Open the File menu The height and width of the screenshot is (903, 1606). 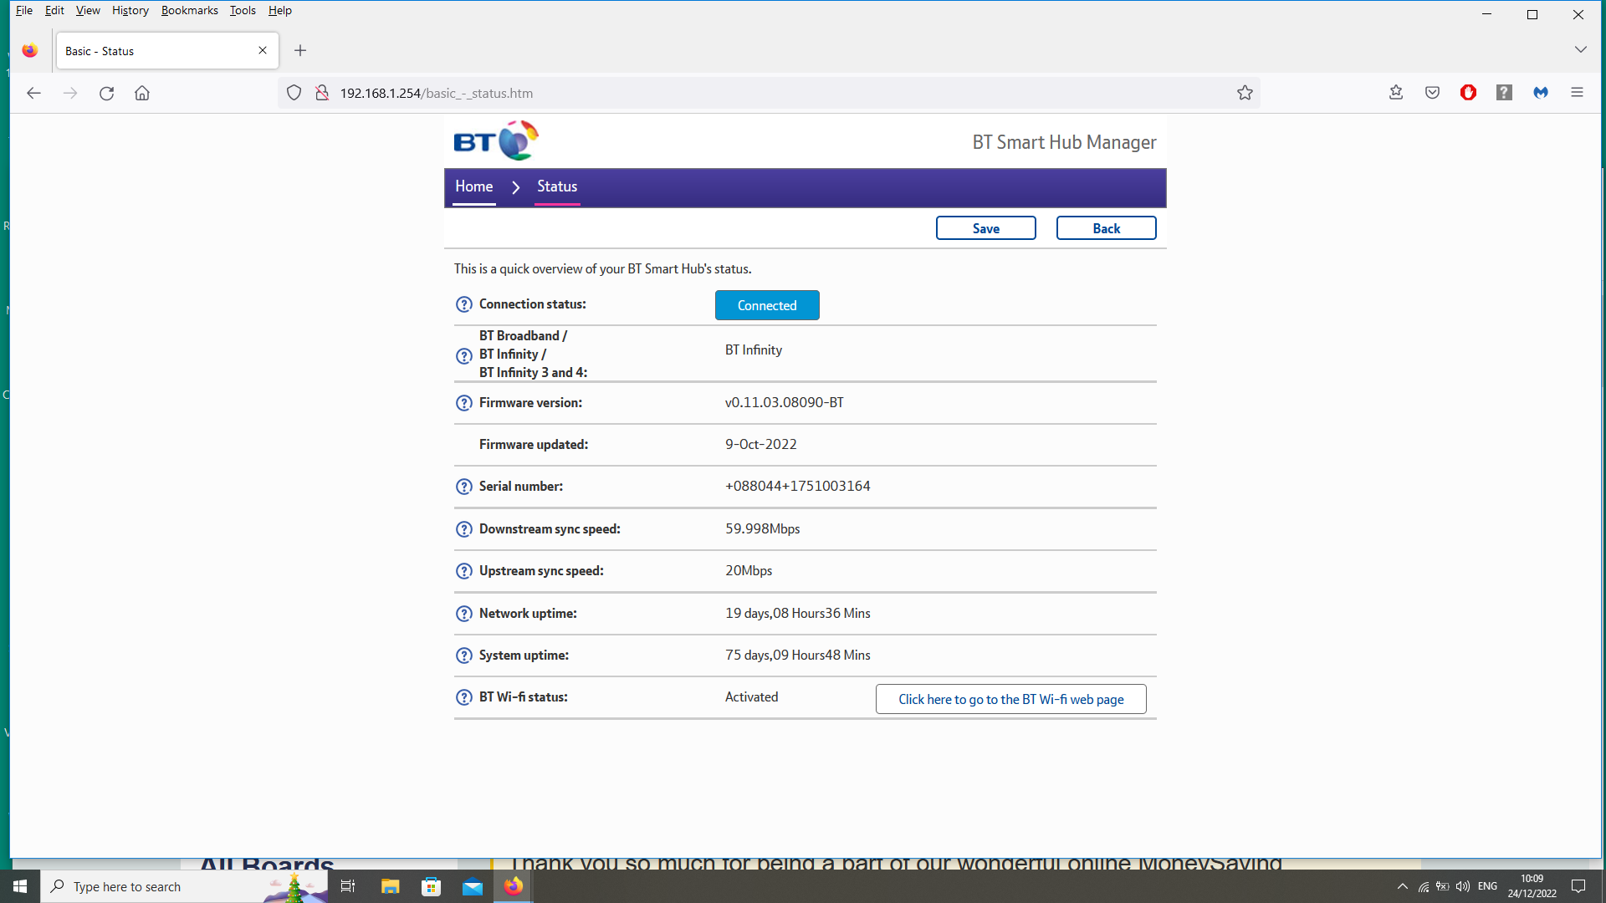(x=24, y=10)
